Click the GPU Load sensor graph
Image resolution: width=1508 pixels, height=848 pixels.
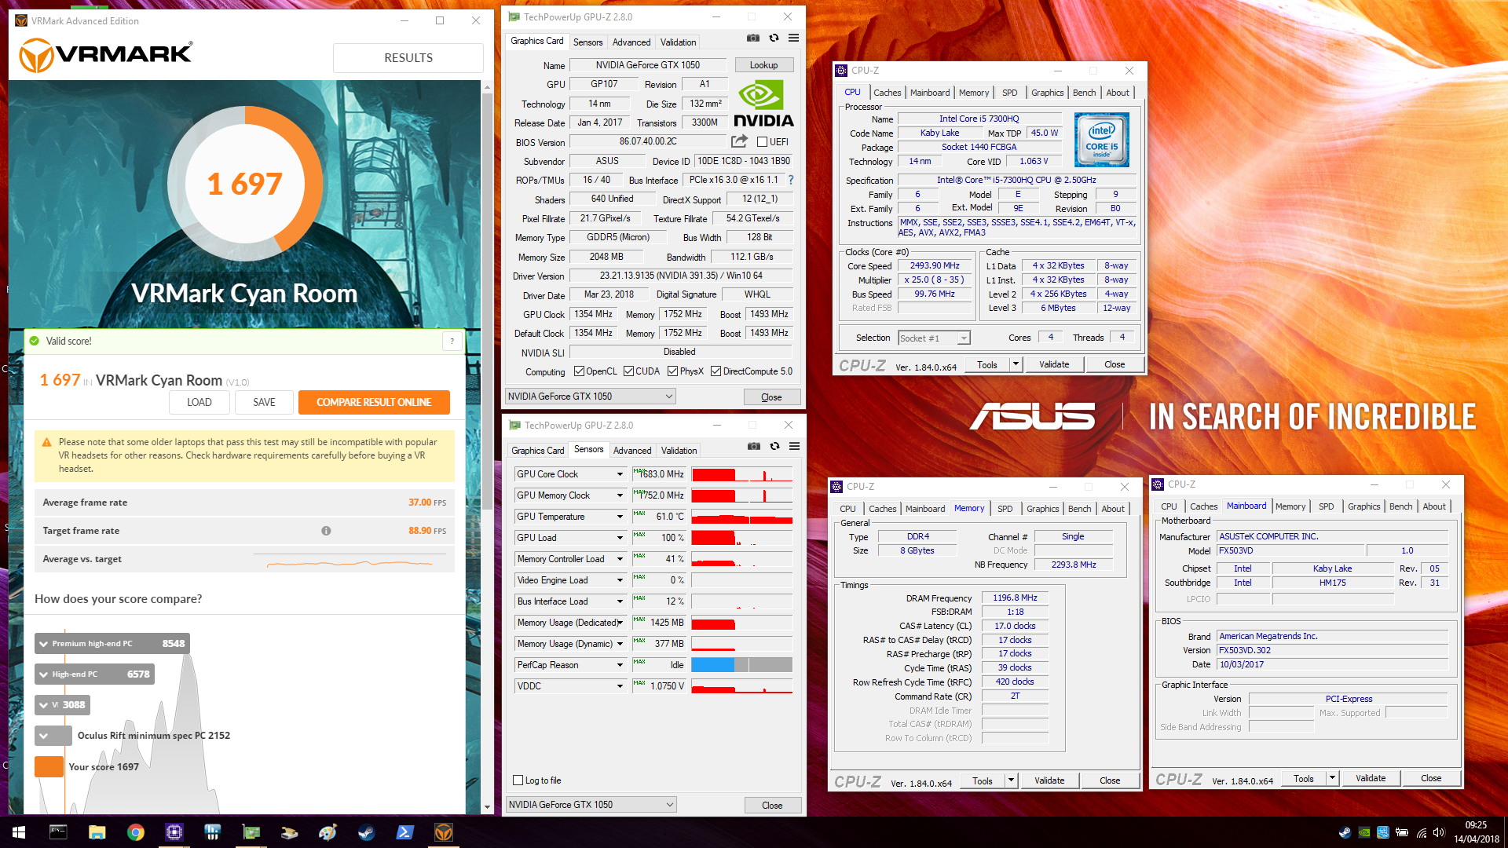pyautogui.click(x=741, y=538)
